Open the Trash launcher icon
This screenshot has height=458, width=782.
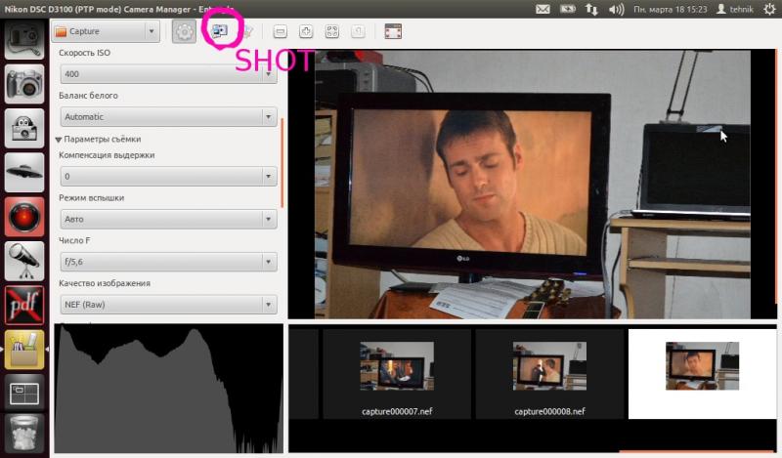[23, 434]
